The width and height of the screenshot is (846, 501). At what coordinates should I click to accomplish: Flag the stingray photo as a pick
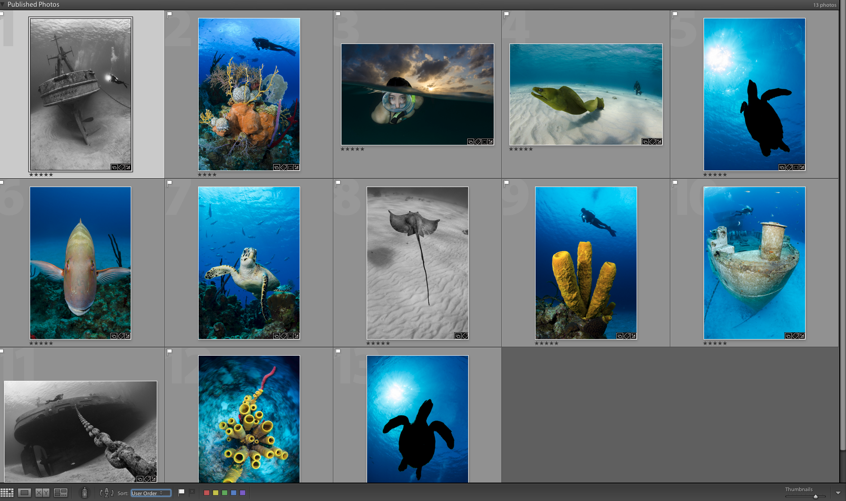pos(338,183)
